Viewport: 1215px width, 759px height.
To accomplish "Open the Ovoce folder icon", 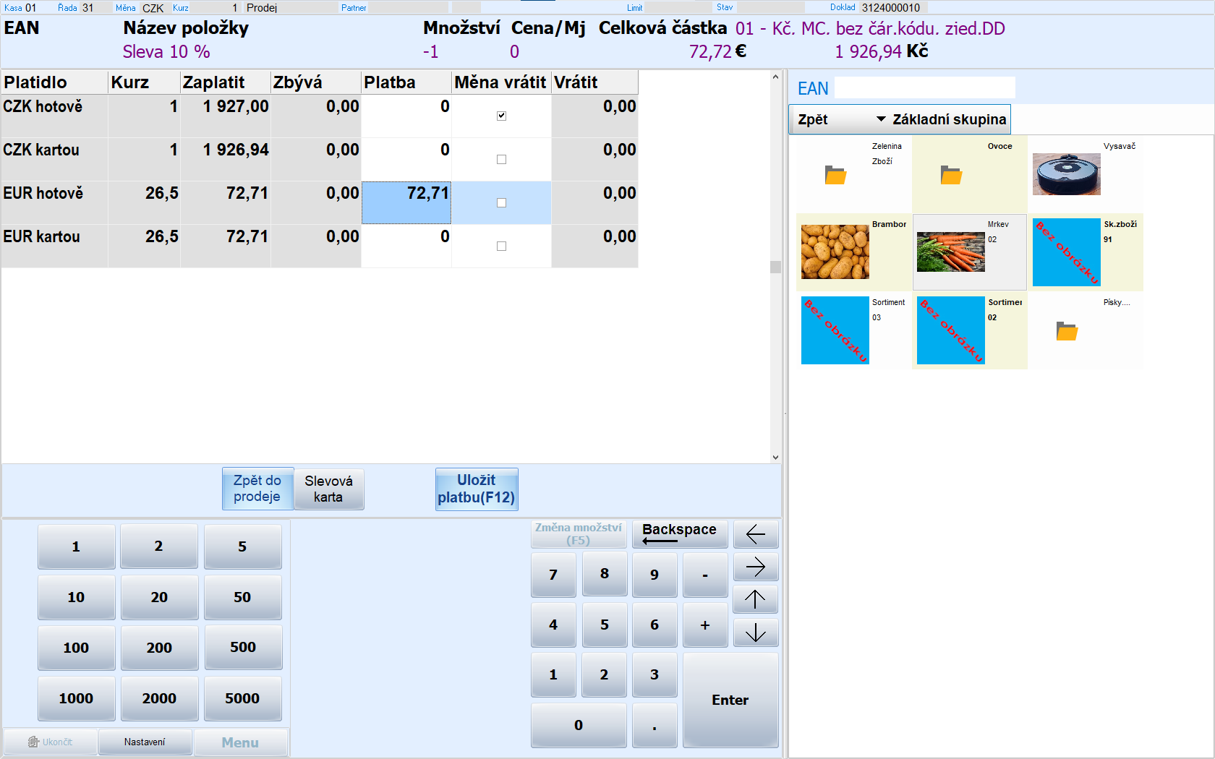I will coord(951,175).
